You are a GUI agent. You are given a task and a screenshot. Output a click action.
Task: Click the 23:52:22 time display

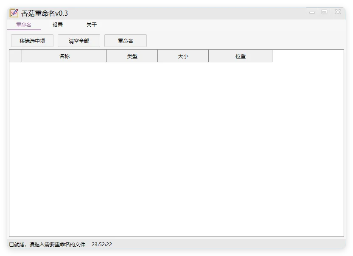point(101,245)
